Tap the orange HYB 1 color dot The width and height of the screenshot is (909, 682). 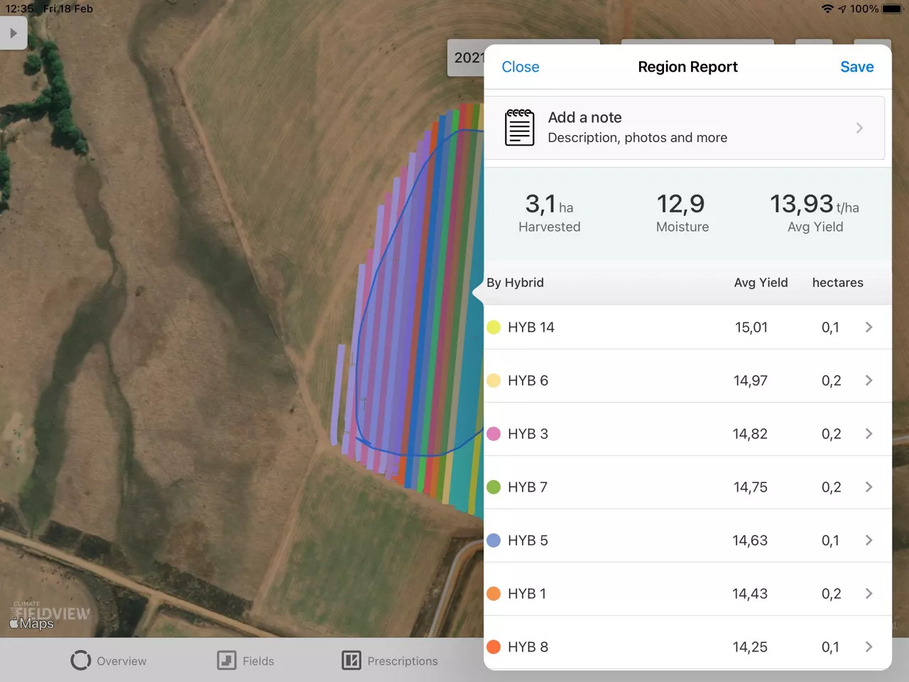pos(494,594)
